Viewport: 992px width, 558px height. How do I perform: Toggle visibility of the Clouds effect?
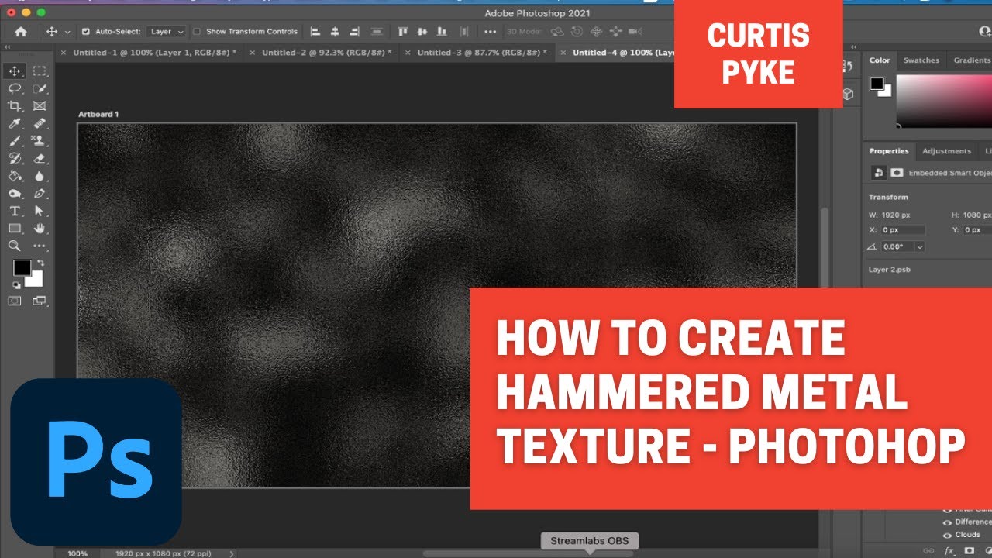(x=947, y=535)
